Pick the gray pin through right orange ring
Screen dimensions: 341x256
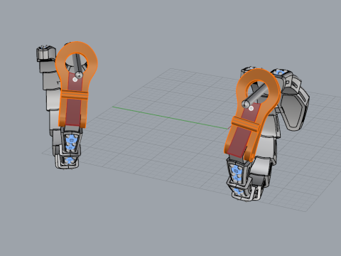pos(256,96)
